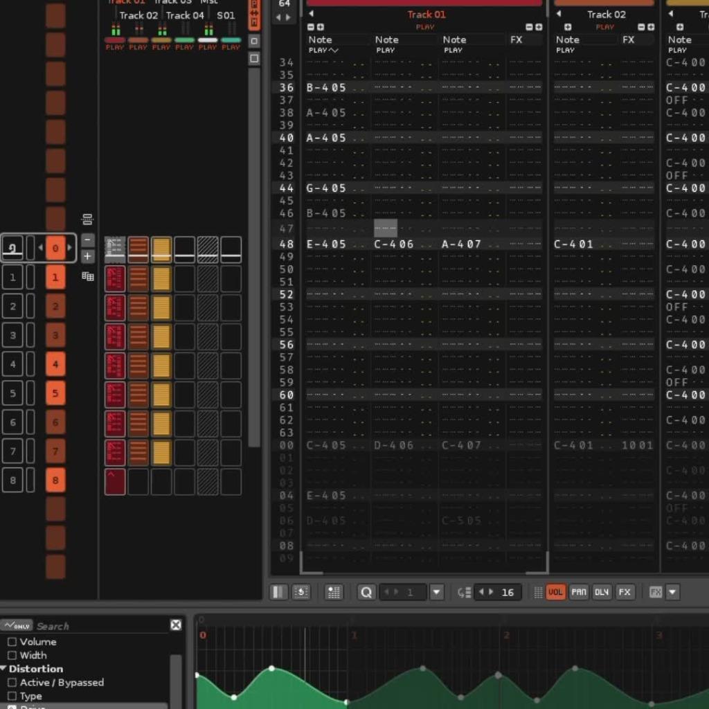The height and width of the screenshot is (709, 709).
Task: Increase pattern length with right arrow under 64
Action: tap(289, 17)
